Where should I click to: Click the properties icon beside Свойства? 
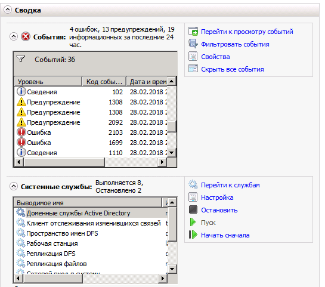(x=193, y=56)
